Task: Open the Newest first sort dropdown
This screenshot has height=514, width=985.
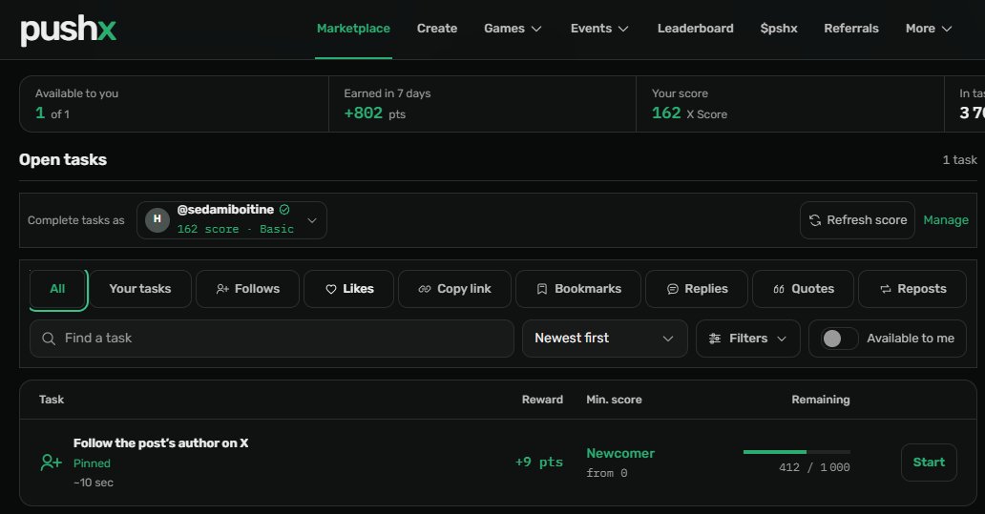Action: pyautogui.click(x=604, y=339)
